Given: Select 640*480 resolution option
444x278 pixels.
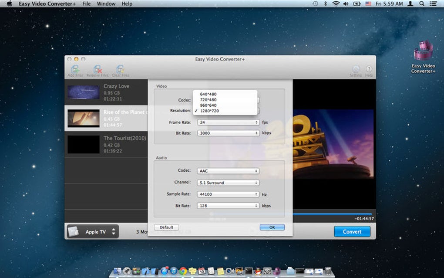Looking at the screenshot, I should point(208,94).
